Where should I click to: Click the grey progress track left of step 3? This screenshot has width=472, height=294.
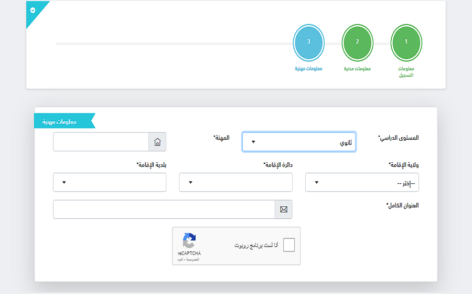point(173,44)
